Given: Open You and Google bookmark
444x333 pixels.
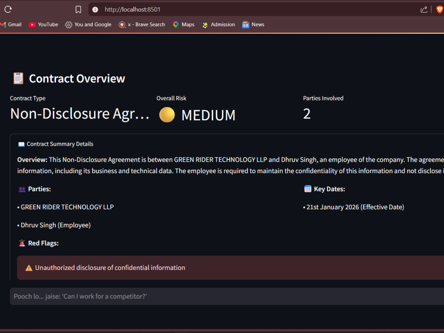Looking at the screenshot, I should coord(88,24).
